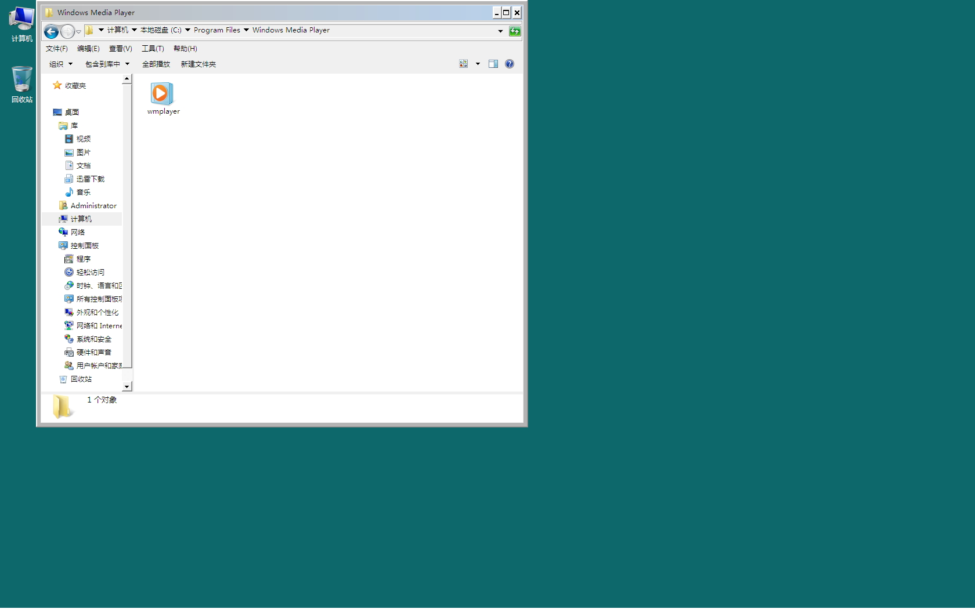Image resolution: width=975 pixels, height=609 pixels.
Task: Open the 工具(T) menu
Action: click(x=153, y=49)
